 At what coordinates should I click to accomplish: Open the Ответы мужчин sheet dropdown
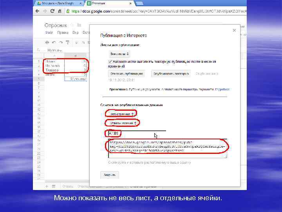click(123, 123)
